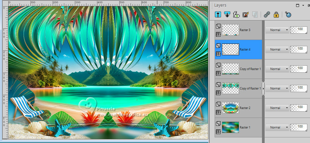The height and width of the screenshot is (143, 310).
Task: Click layer type icon of Copy of Raster 1 above Raster 2
Action: (218, 85)
